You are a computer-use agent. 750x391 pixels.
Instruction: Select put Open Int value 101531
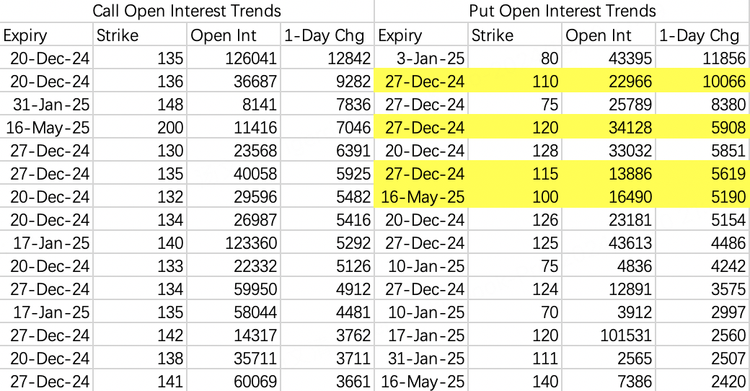[x=609, y=335]
